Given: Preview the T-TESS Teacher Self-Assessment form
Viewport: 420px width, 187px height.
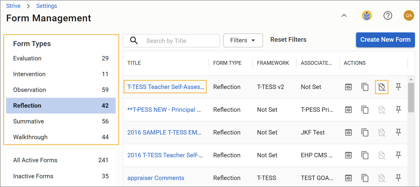Looking at the screenshot, I should 348,87.
